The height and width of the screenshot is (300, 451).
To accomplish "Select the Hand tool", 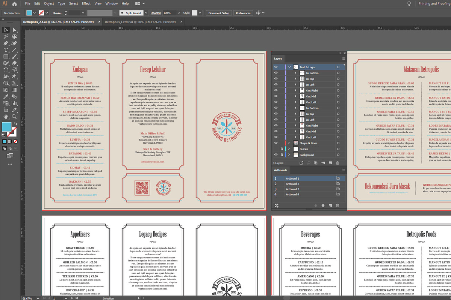I will click(6, 117).
